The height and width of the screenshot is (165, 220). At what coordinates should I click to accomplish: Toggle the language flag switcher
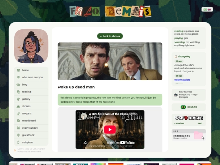coord(207,9)
